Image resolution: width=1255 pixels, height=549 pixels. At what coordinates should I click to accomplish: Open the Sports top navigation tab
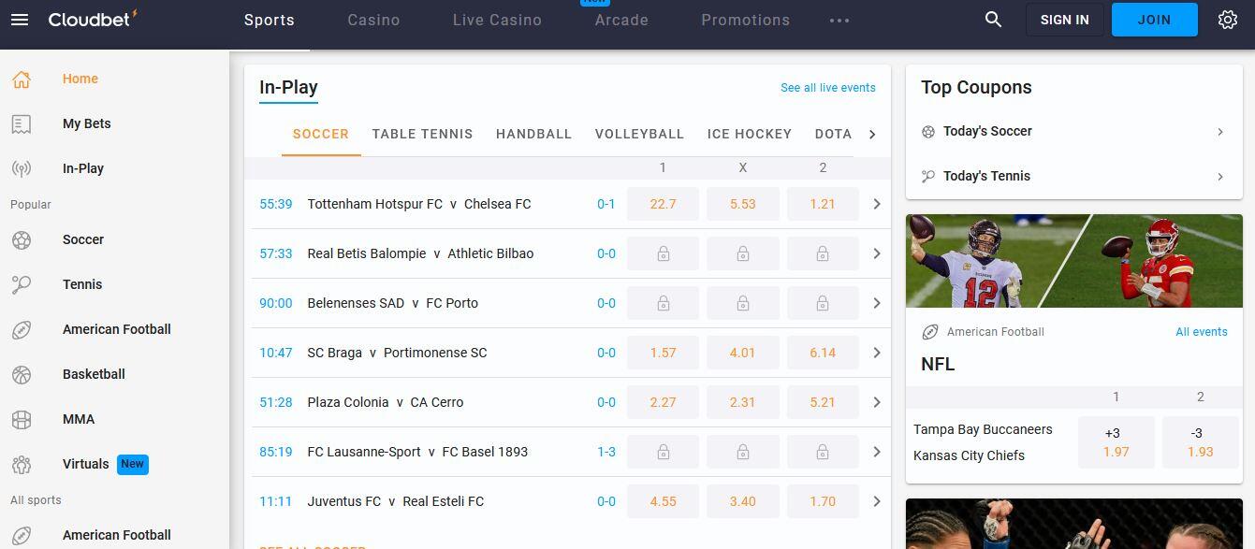click(x=270, y=20)
